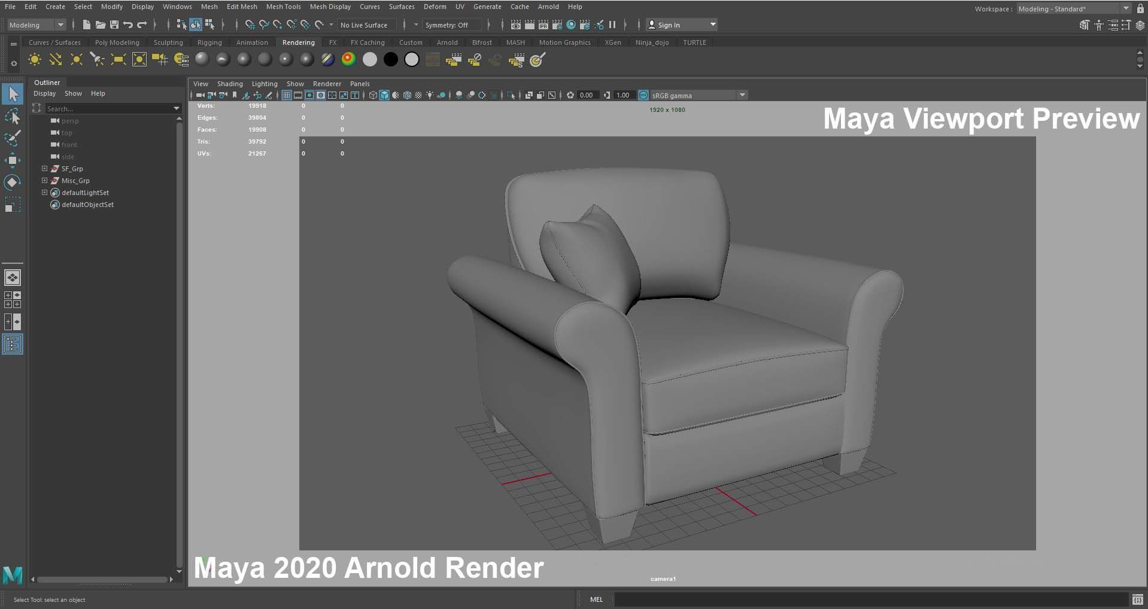Viewport: 1148px width, 609px height.
Task: Switch to the Sculpting shelf tab
Action: pyautogui.click(x=168, y=42)
